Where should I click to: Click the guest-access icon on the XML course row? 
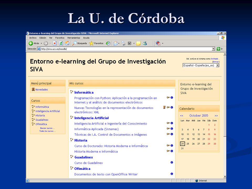point(164,107)
